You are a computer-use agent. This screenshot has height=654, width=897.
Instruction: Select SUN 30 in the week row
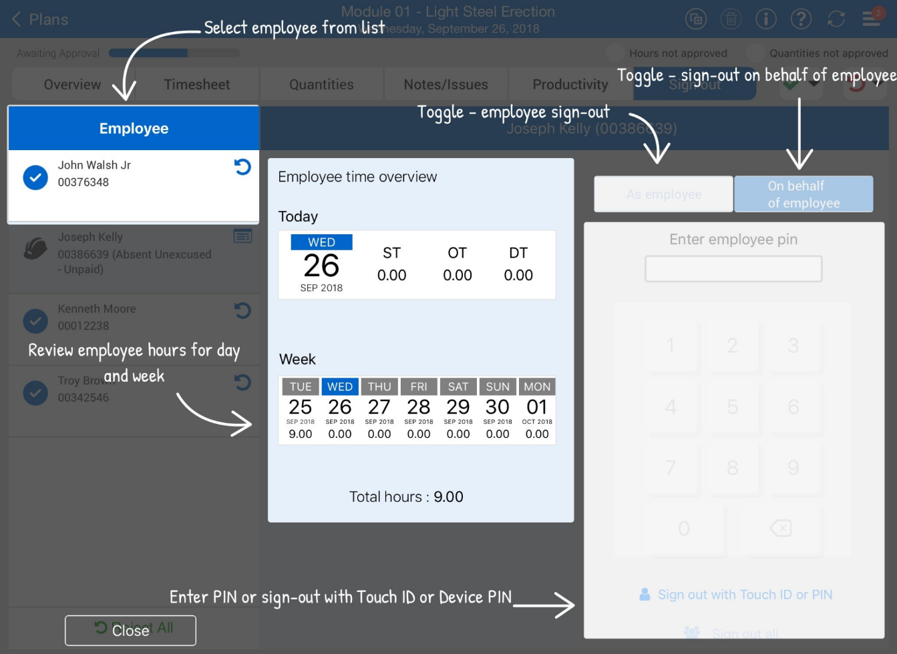coord(498,410)
